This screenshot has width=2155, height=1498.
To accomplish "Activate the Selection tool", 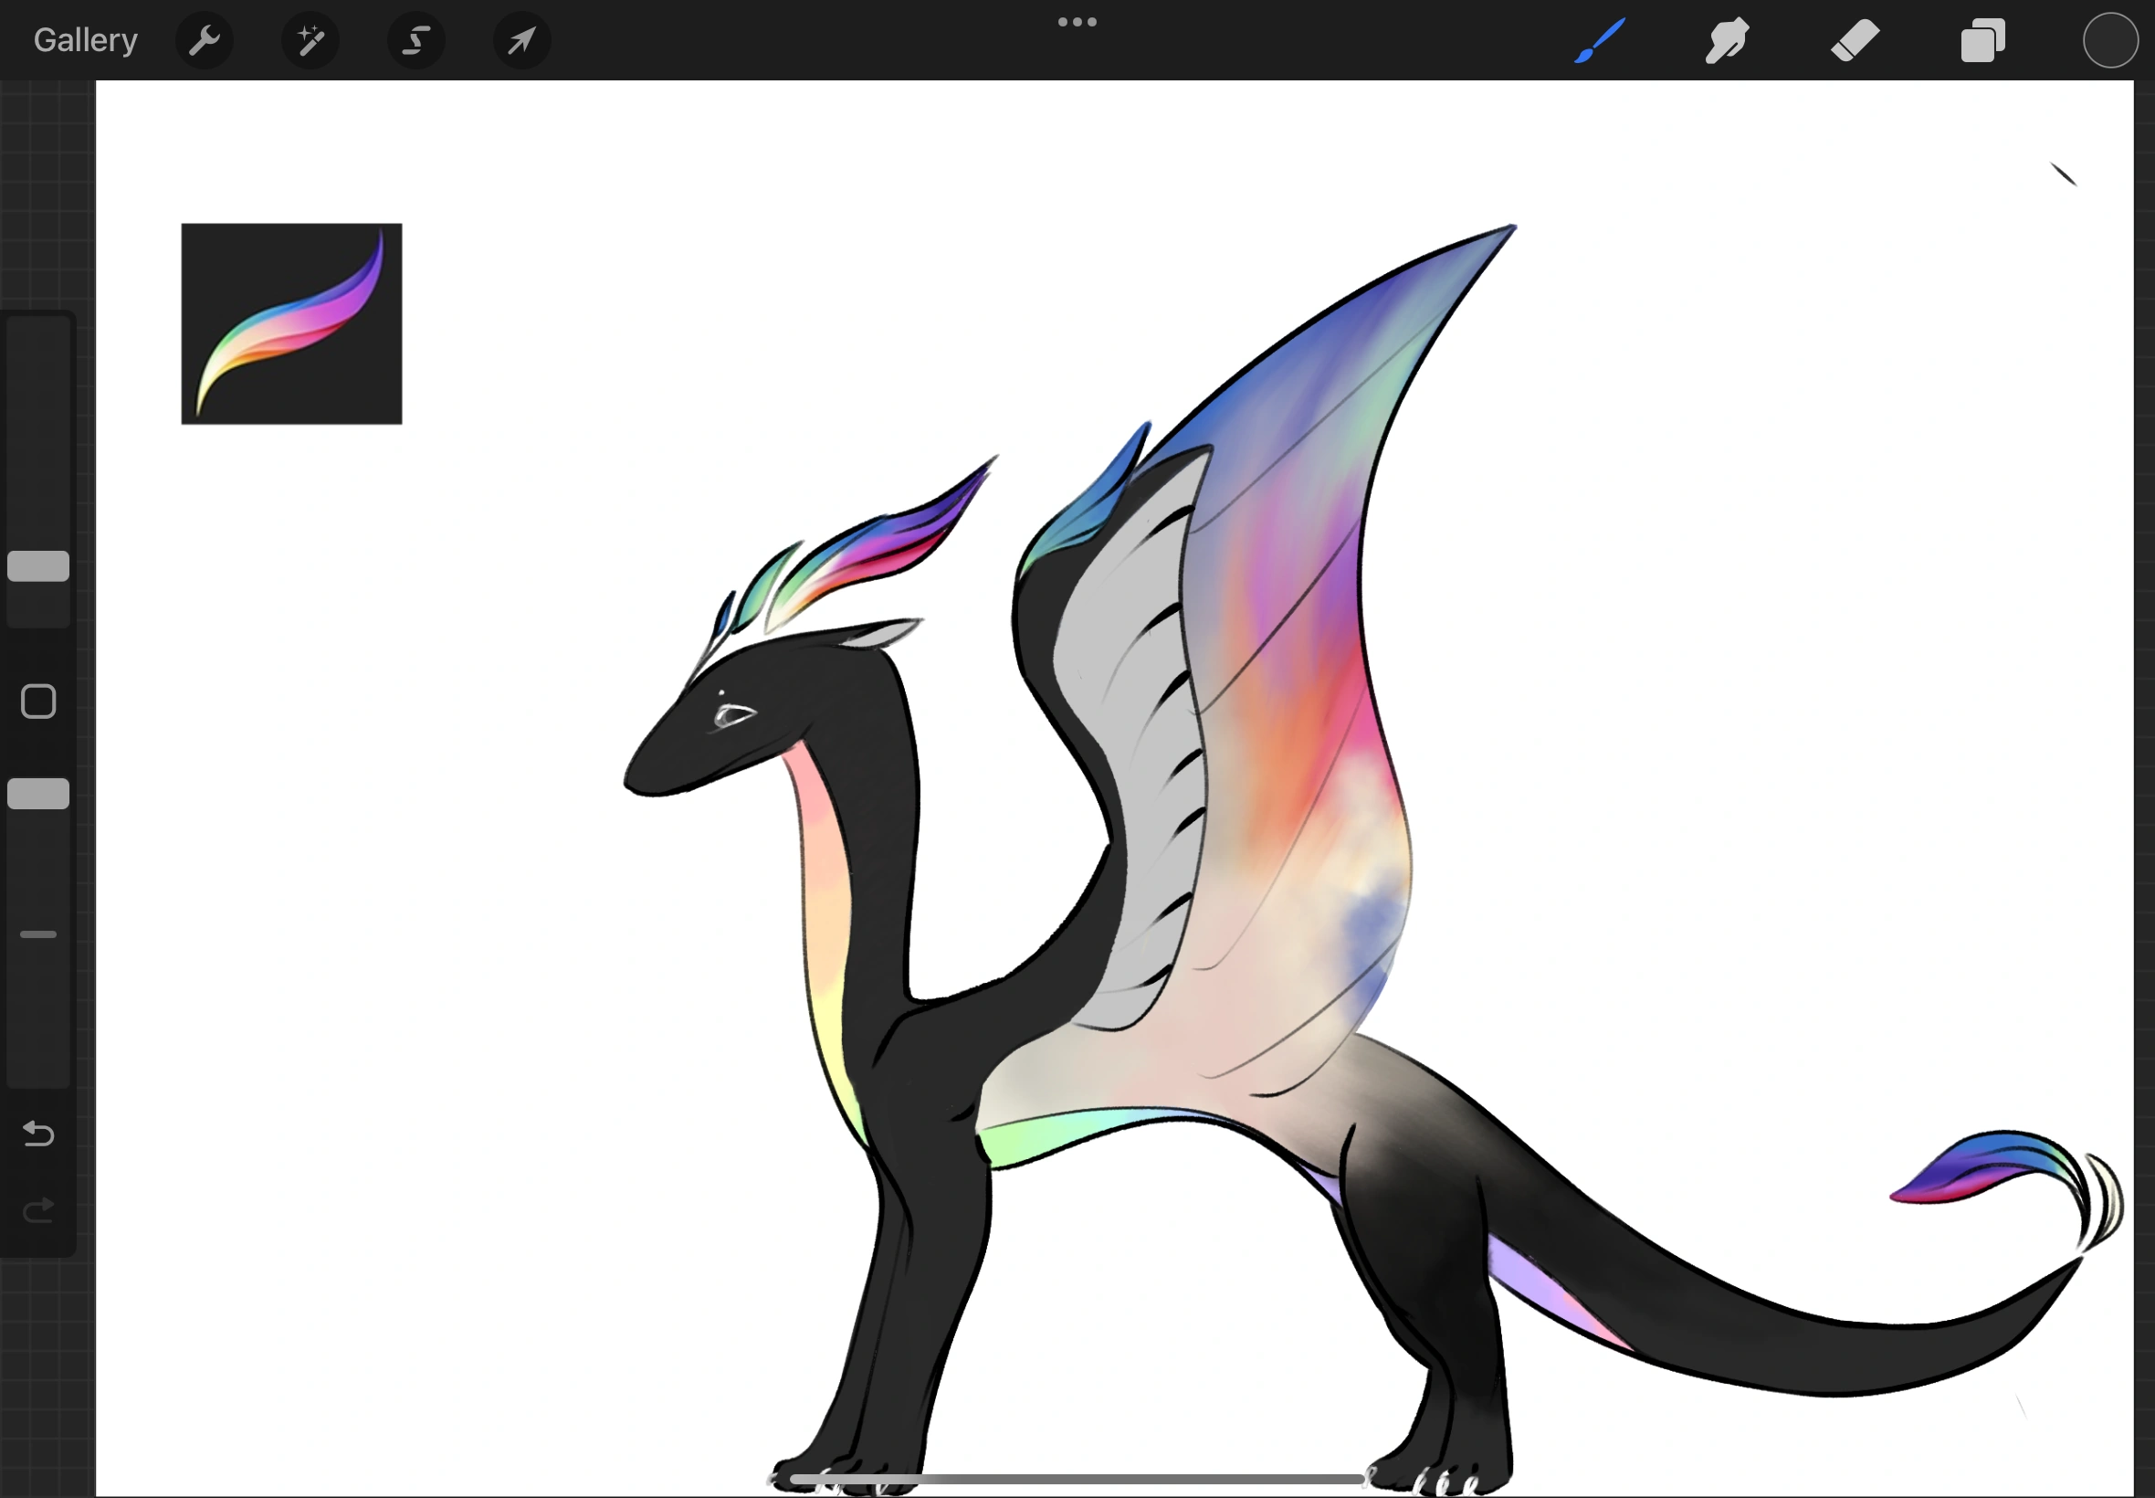I will click(x=416, y=40).
